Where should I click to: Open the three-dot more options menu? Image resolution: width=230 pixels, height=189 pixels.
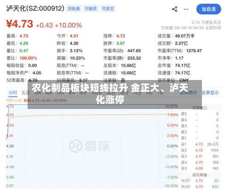[186, 9]
